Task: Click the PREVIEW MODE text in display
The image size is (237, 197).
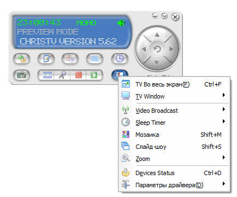Action: (48, 32)
